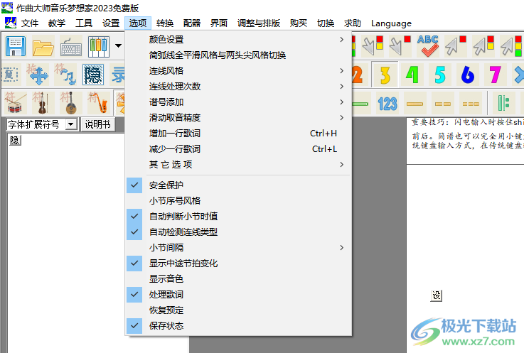Open the 求助 menu
Viewport: 524px width, 353px height.
point(353,23)
